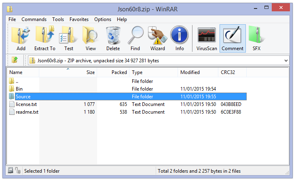Click license.txt packed value 635
Image resolution: width=296 pixels, height=182 pixels.
(123, 104)
